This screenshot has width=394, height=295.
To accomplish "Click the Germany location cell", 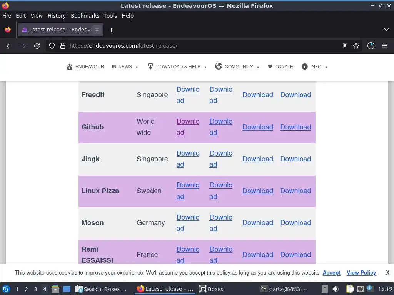I will click(x=151, y=223).
